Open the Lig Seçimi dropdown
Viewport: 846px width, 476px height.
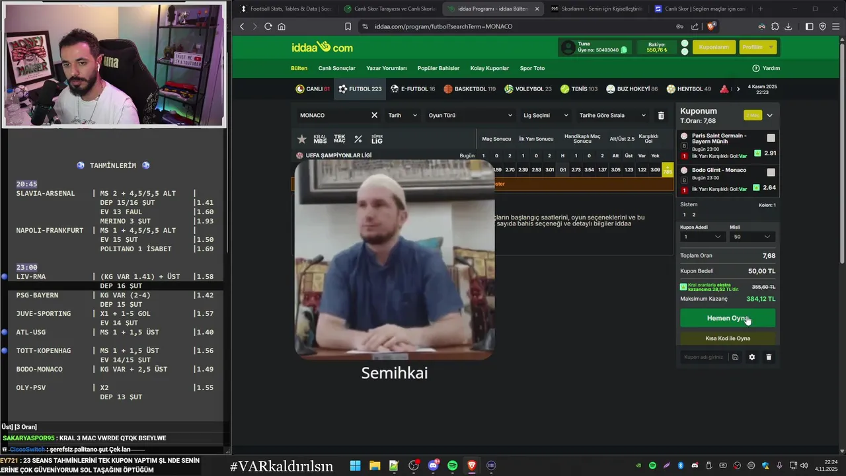[x=545, y=115]
